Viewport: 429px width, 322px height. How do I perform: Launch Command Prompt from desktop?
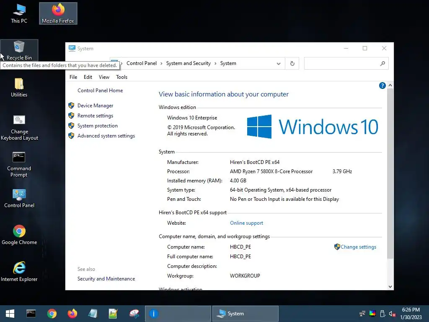tap(19, 164)
